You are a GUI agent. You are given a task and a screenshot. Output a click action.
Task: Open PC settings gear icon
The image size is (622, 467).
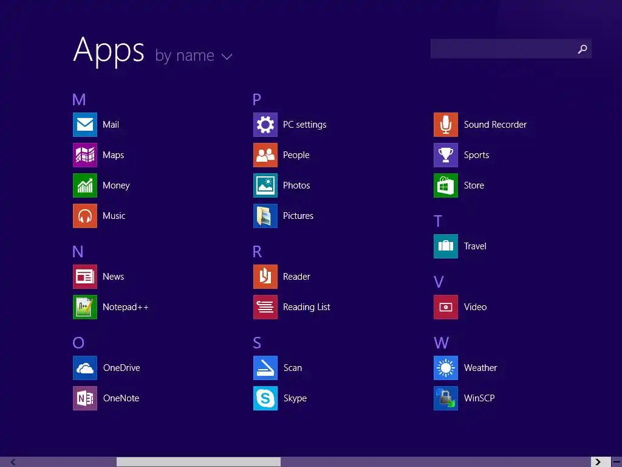[265, 125]
